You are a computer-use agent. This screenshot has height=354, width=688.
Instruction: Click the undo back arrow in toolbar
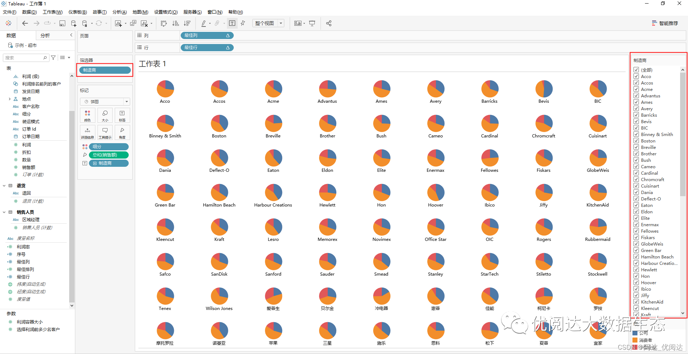(x=25, y=23)
